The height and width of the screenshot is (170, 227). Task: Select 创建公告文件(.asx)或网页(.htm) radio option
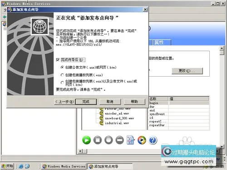(x=62, y=68)
